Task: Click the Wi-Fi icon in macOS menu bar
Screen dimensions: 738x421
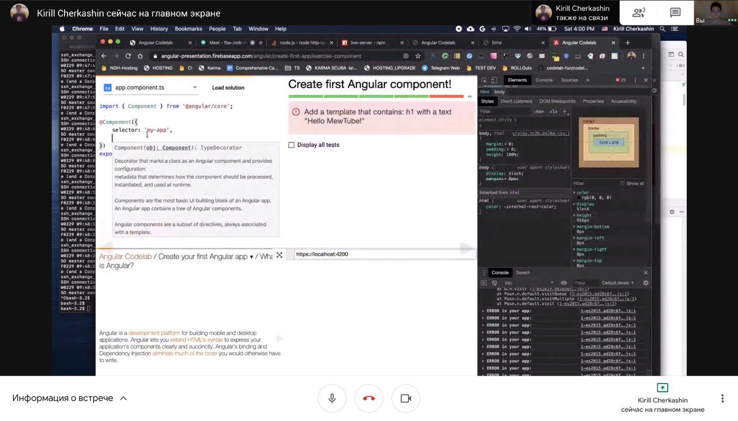Action: click(x=517, y=29)
